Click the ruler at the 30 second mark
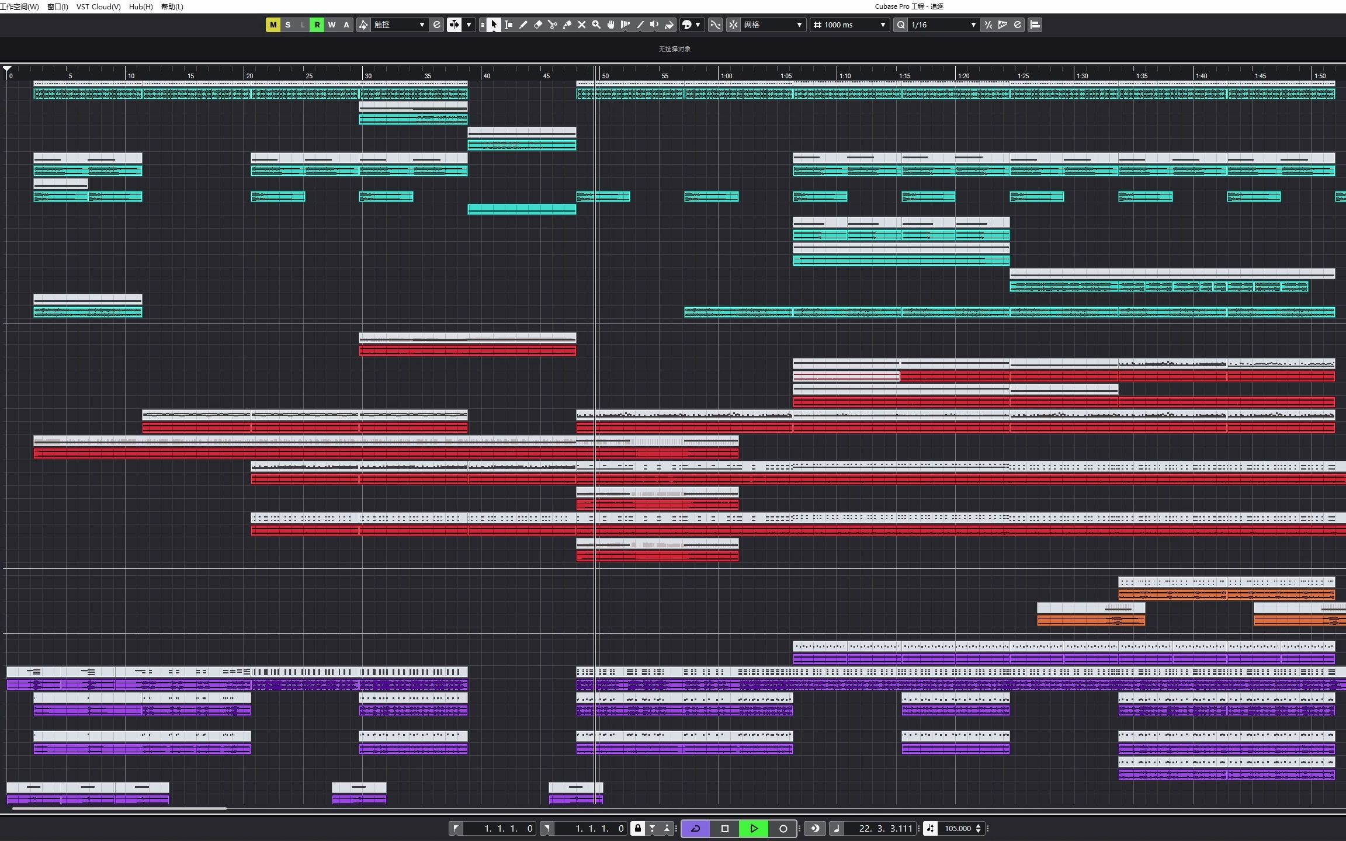Image resolution: width=1346 pixels, height=841 pixels. (x=368, y=76)
